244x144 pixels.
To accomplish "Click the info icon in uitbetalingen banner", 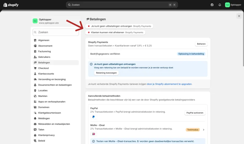I will tap(91, 64).
